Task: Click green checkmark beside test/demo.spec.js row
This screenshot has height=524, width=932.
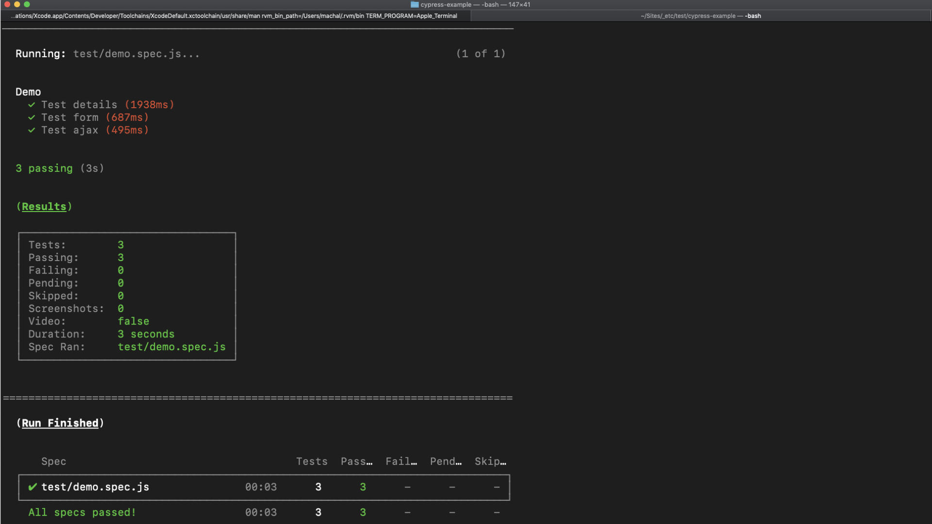Action: pyautogui.click(x=33, y=487)
